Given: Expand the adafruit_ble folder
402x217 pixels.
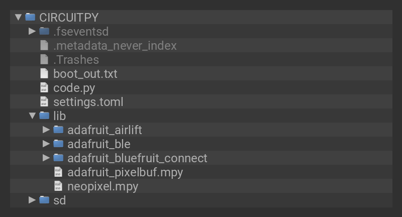Looking at the screenshot, I should [x=46, y=144].
